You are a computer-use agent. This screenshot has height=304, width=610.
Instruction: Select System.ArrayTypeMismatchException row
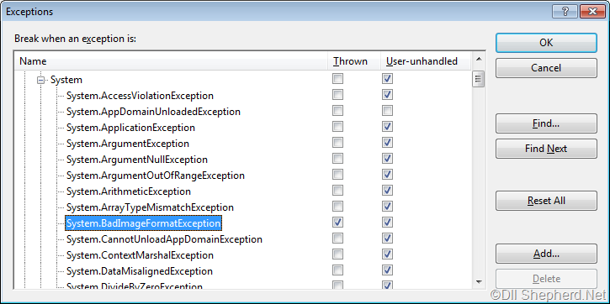pyautogui.click(x=150, y=207)
